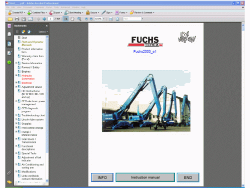
Task: Click the zoom out round button
Action: coord(86,19)
